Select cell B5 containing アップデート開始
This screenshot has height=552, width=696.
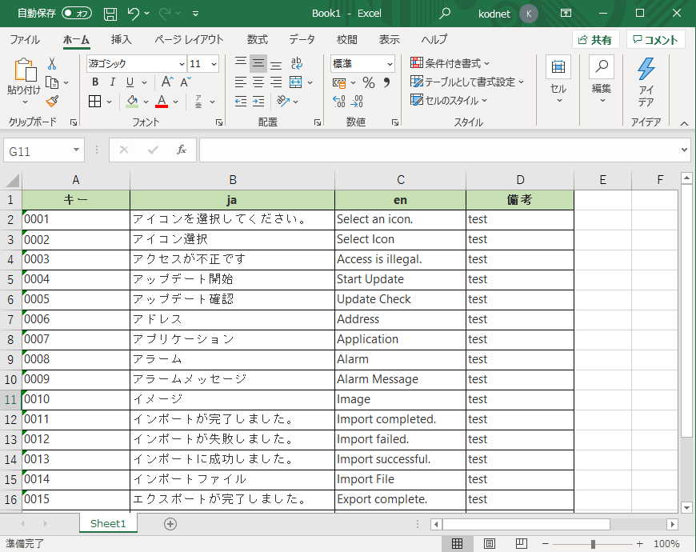point(232,279)
